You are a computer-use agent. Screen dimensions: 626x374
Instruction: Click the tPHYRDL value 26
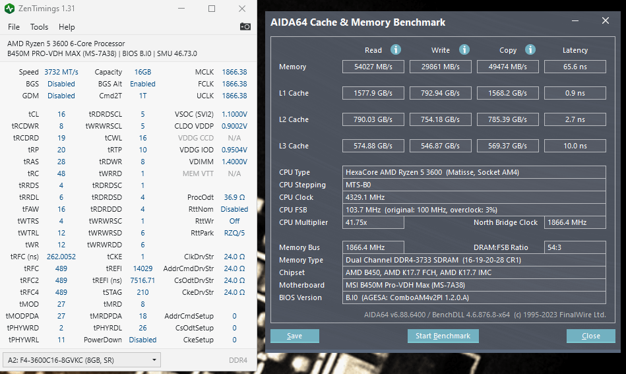click(142, 328)
